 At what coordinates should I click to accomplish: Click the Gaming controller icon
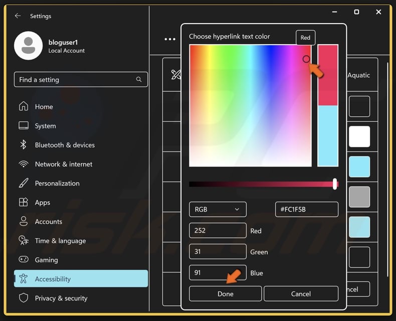click(x=24, y=259)
